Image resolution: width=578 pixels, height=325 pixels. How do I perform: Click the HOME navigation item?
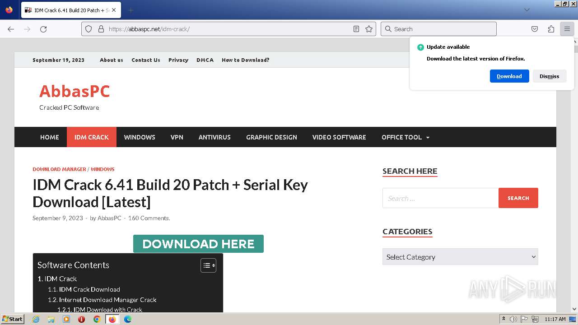[x=50, y=137]
